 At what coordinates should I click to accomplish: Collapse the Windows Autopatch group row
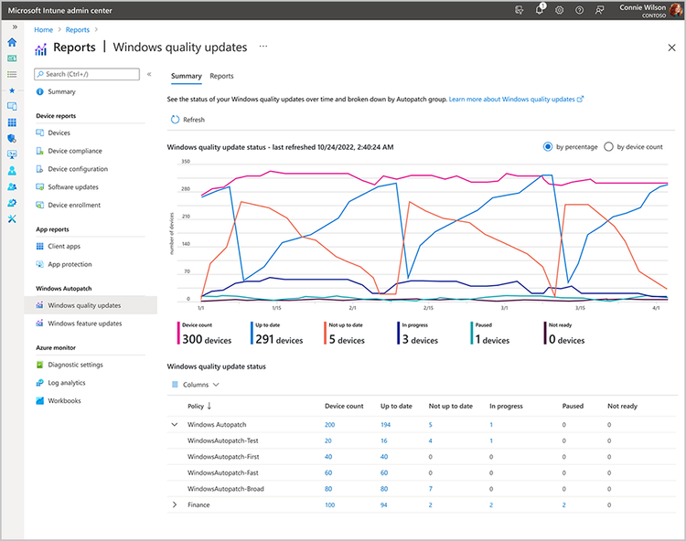(x=174, y=424)
